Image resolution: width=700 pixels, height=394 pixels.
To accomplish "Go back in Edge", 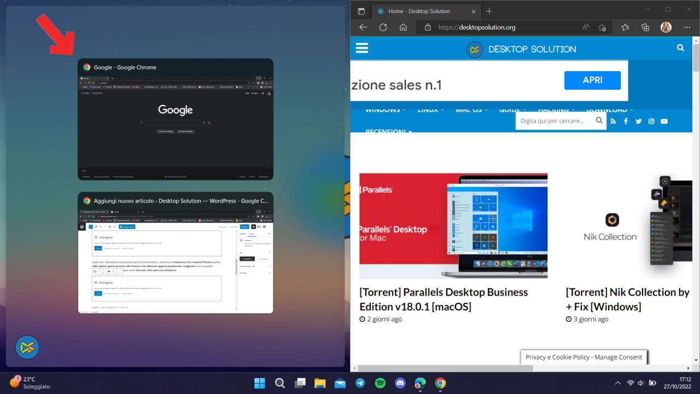I will [x=363, y=27].
